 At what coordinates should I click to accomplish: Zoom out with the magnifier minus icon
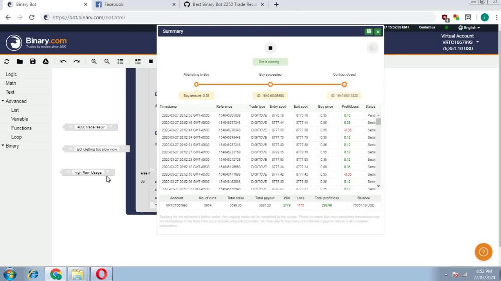pyautogui.click(x=107, y=61)
